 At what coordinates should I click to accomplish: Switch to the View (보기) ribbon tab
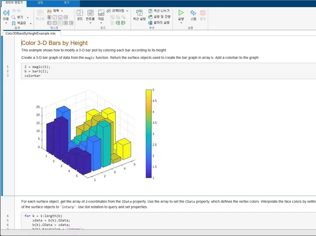coord(66,3)
